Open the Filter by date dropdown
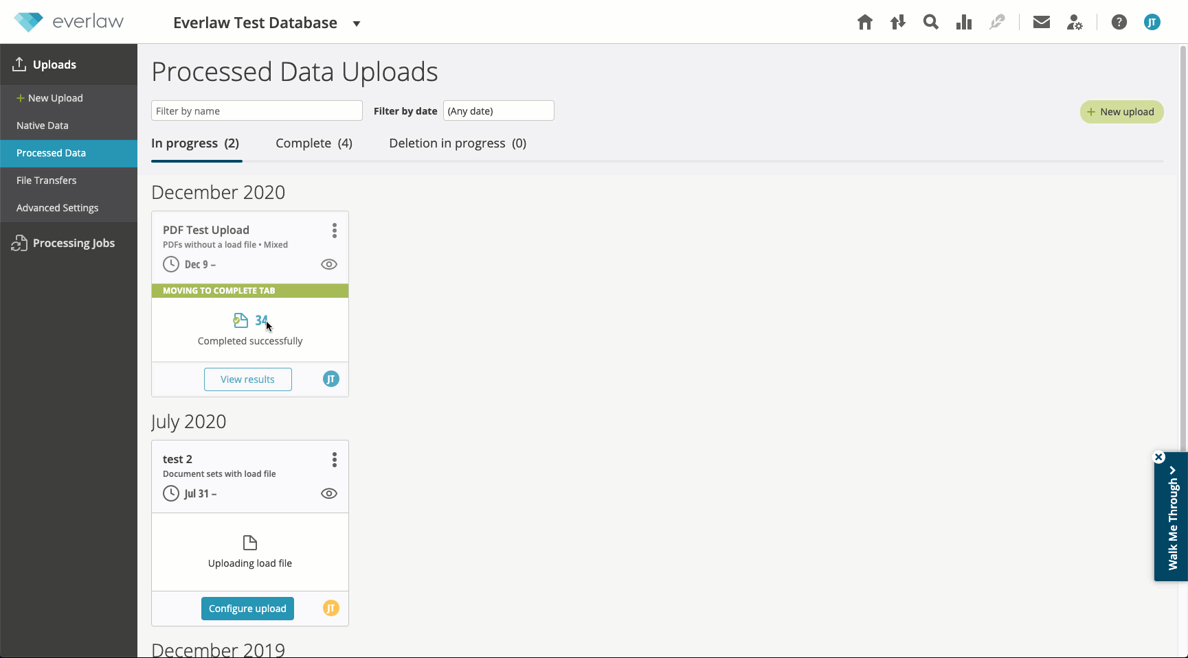The width and height of the screenshot is (1188, 658). click(x=499, y=110)
